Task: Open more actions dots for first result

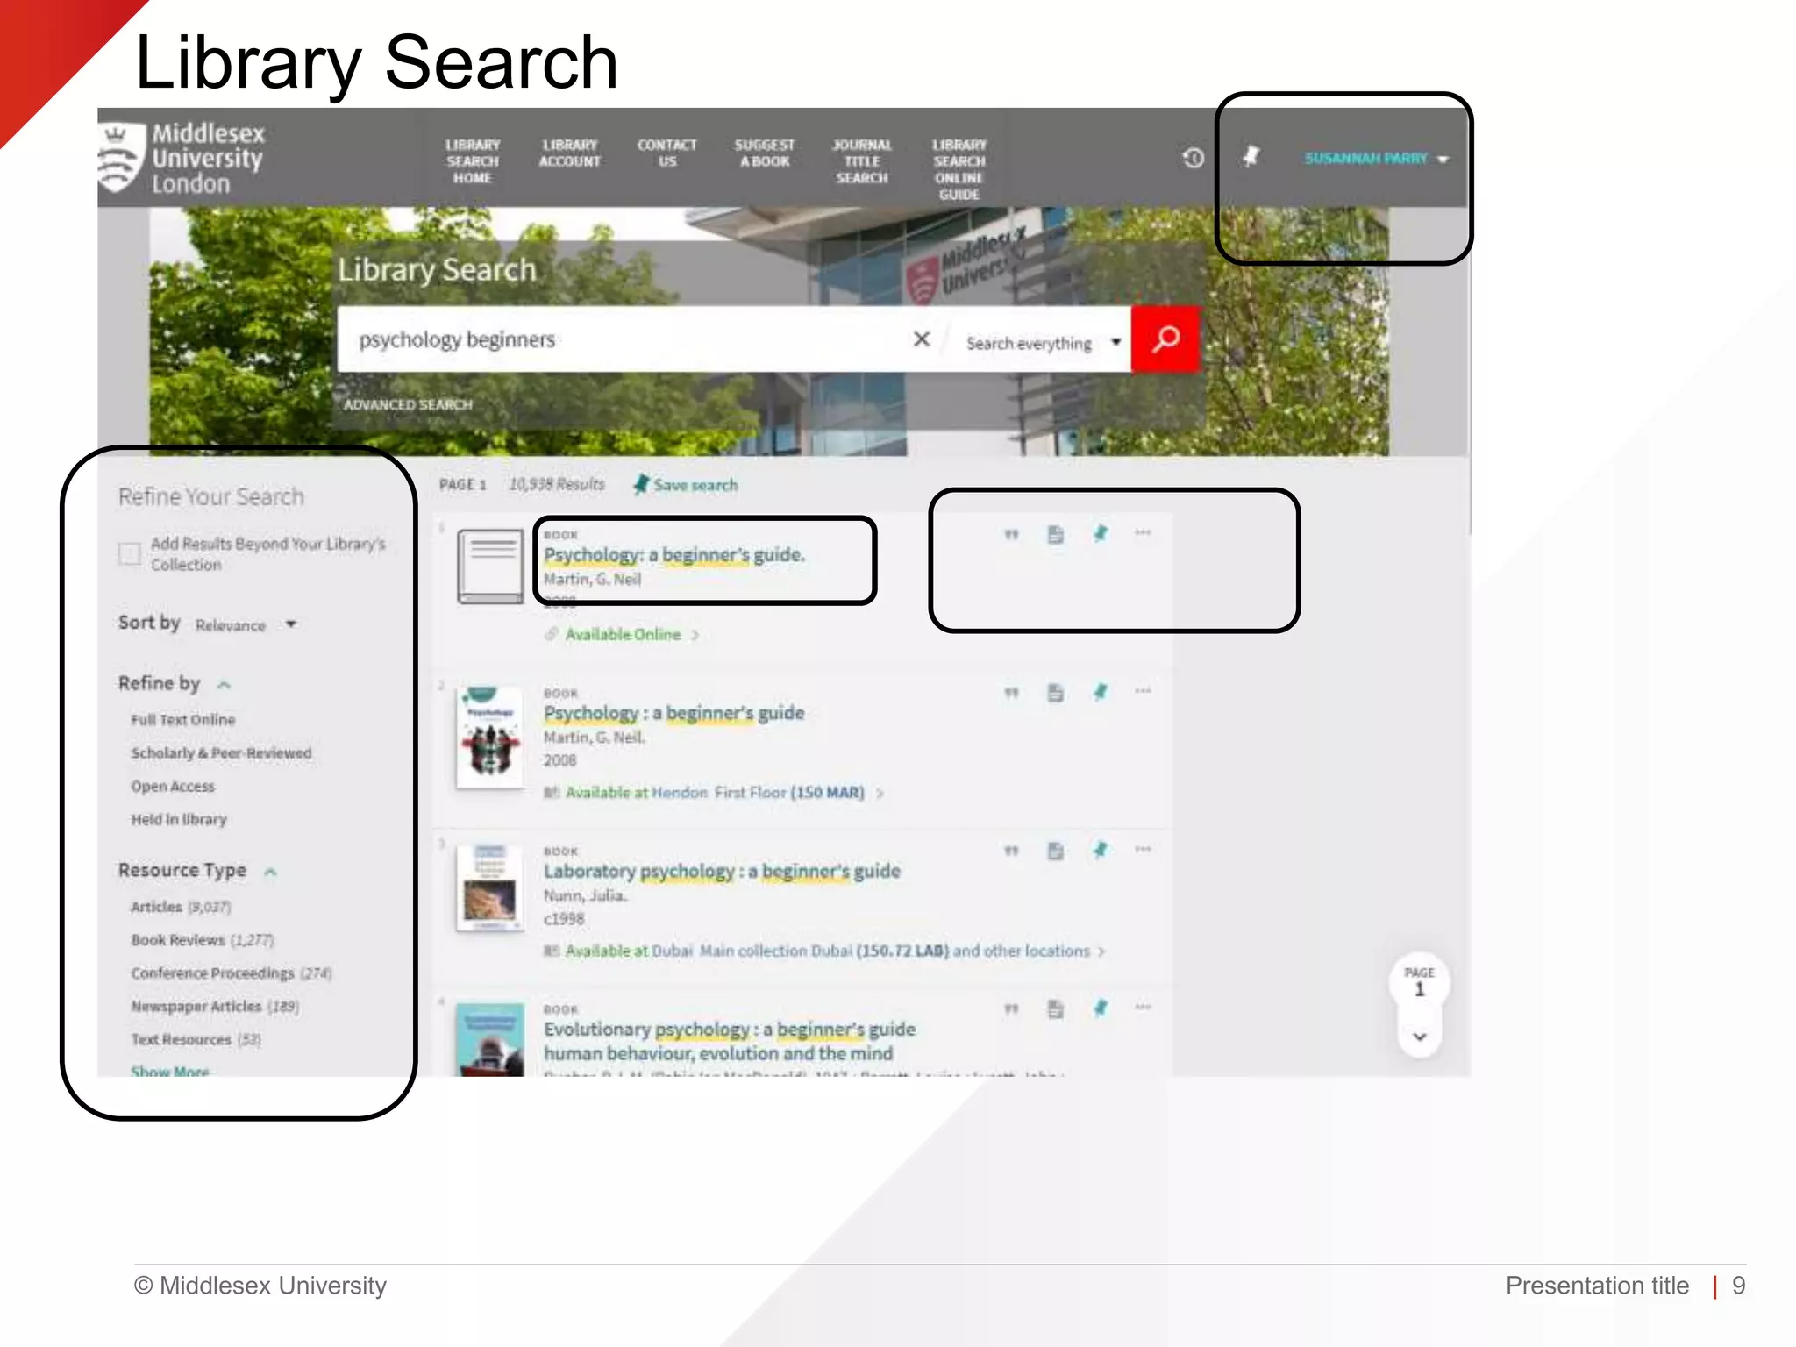Action: tap(1143, 532)
